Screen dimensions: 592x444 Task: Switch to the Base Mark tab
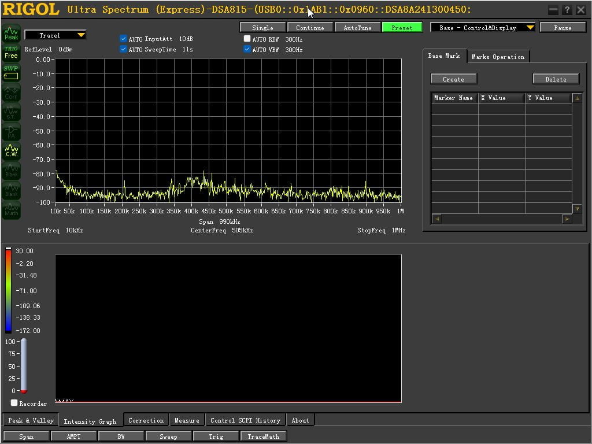tap(444, 56)
